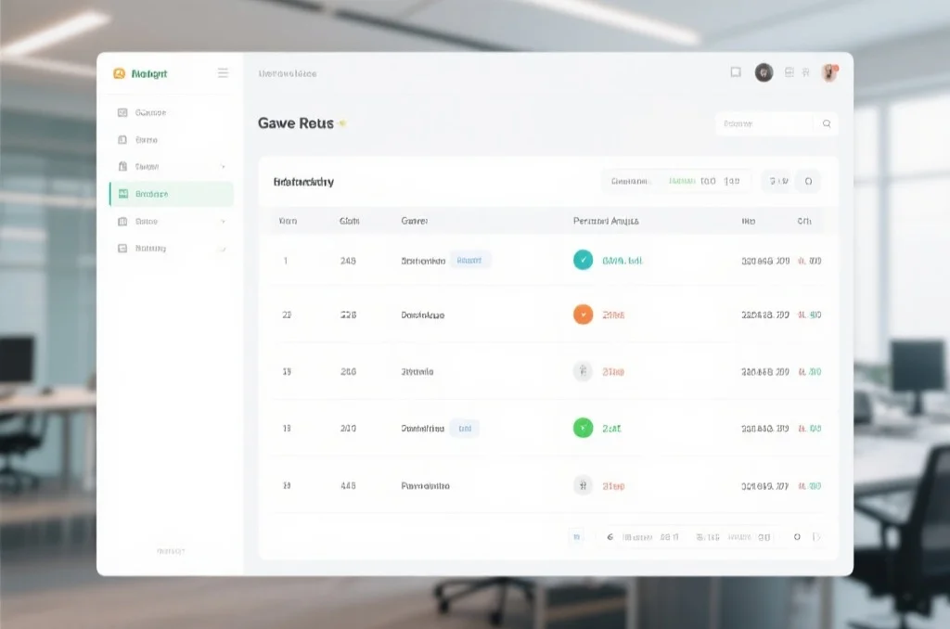950x629 pixels.
Task: Click the red status text in row 228
Action: [x=613, y=315]
